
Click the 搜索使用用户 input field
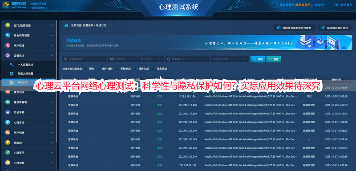(85, 59)
